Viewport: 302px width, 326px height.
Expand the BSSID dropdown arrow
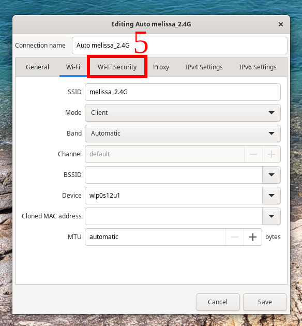(x=271, y=175)
